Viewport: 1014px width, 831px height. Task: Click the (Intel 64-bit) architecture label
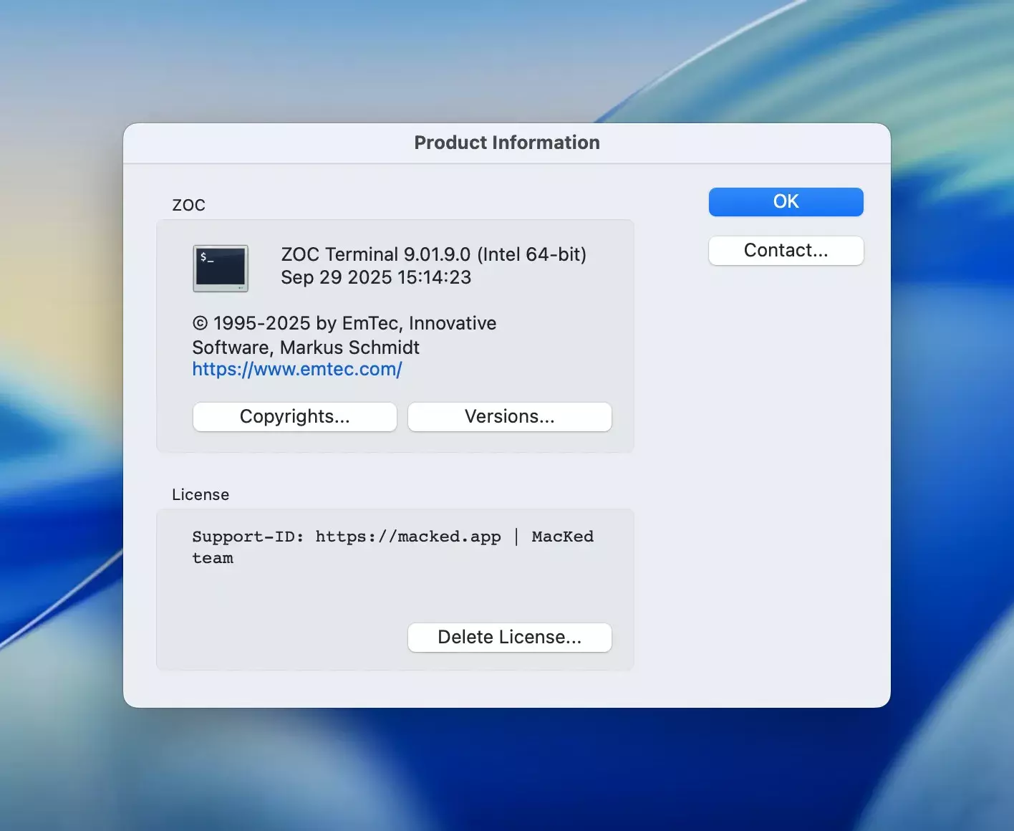point(531,254)
